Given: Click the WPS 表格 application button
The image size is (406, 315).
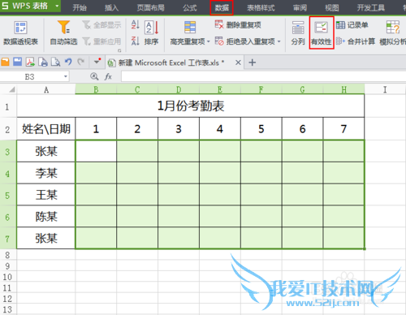Looking at the screenshot, I should tap(30, 6).
